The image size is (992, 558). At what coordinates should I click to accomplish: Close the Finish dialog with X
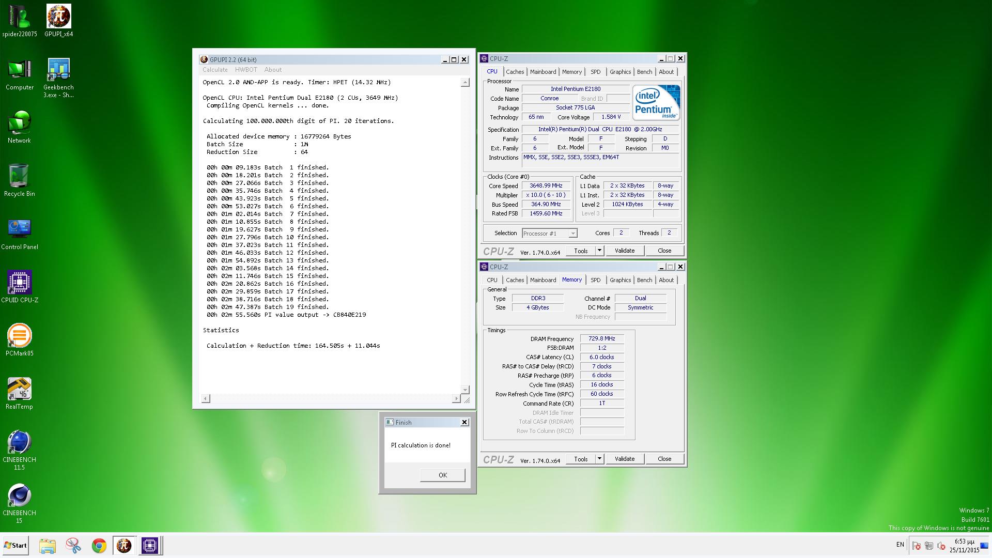pos(464,422)
